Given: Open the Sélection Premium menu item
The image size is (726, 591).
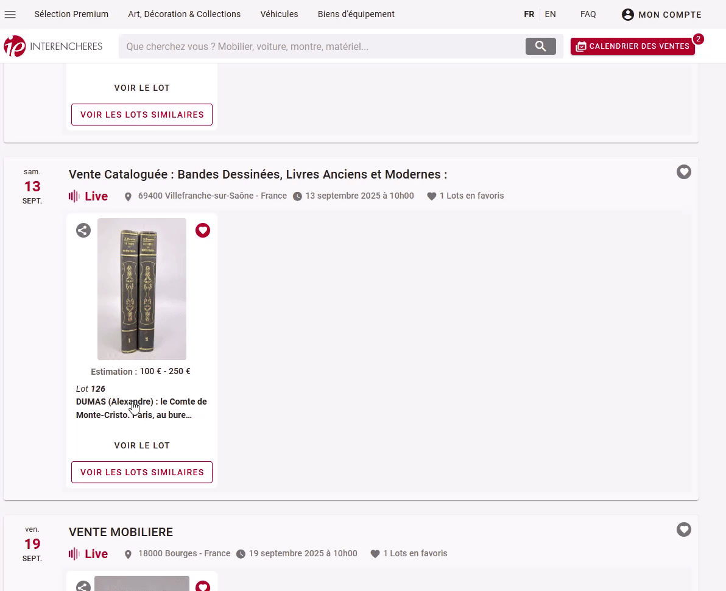Looking at the screenshot, I should [x=71, y=14].
